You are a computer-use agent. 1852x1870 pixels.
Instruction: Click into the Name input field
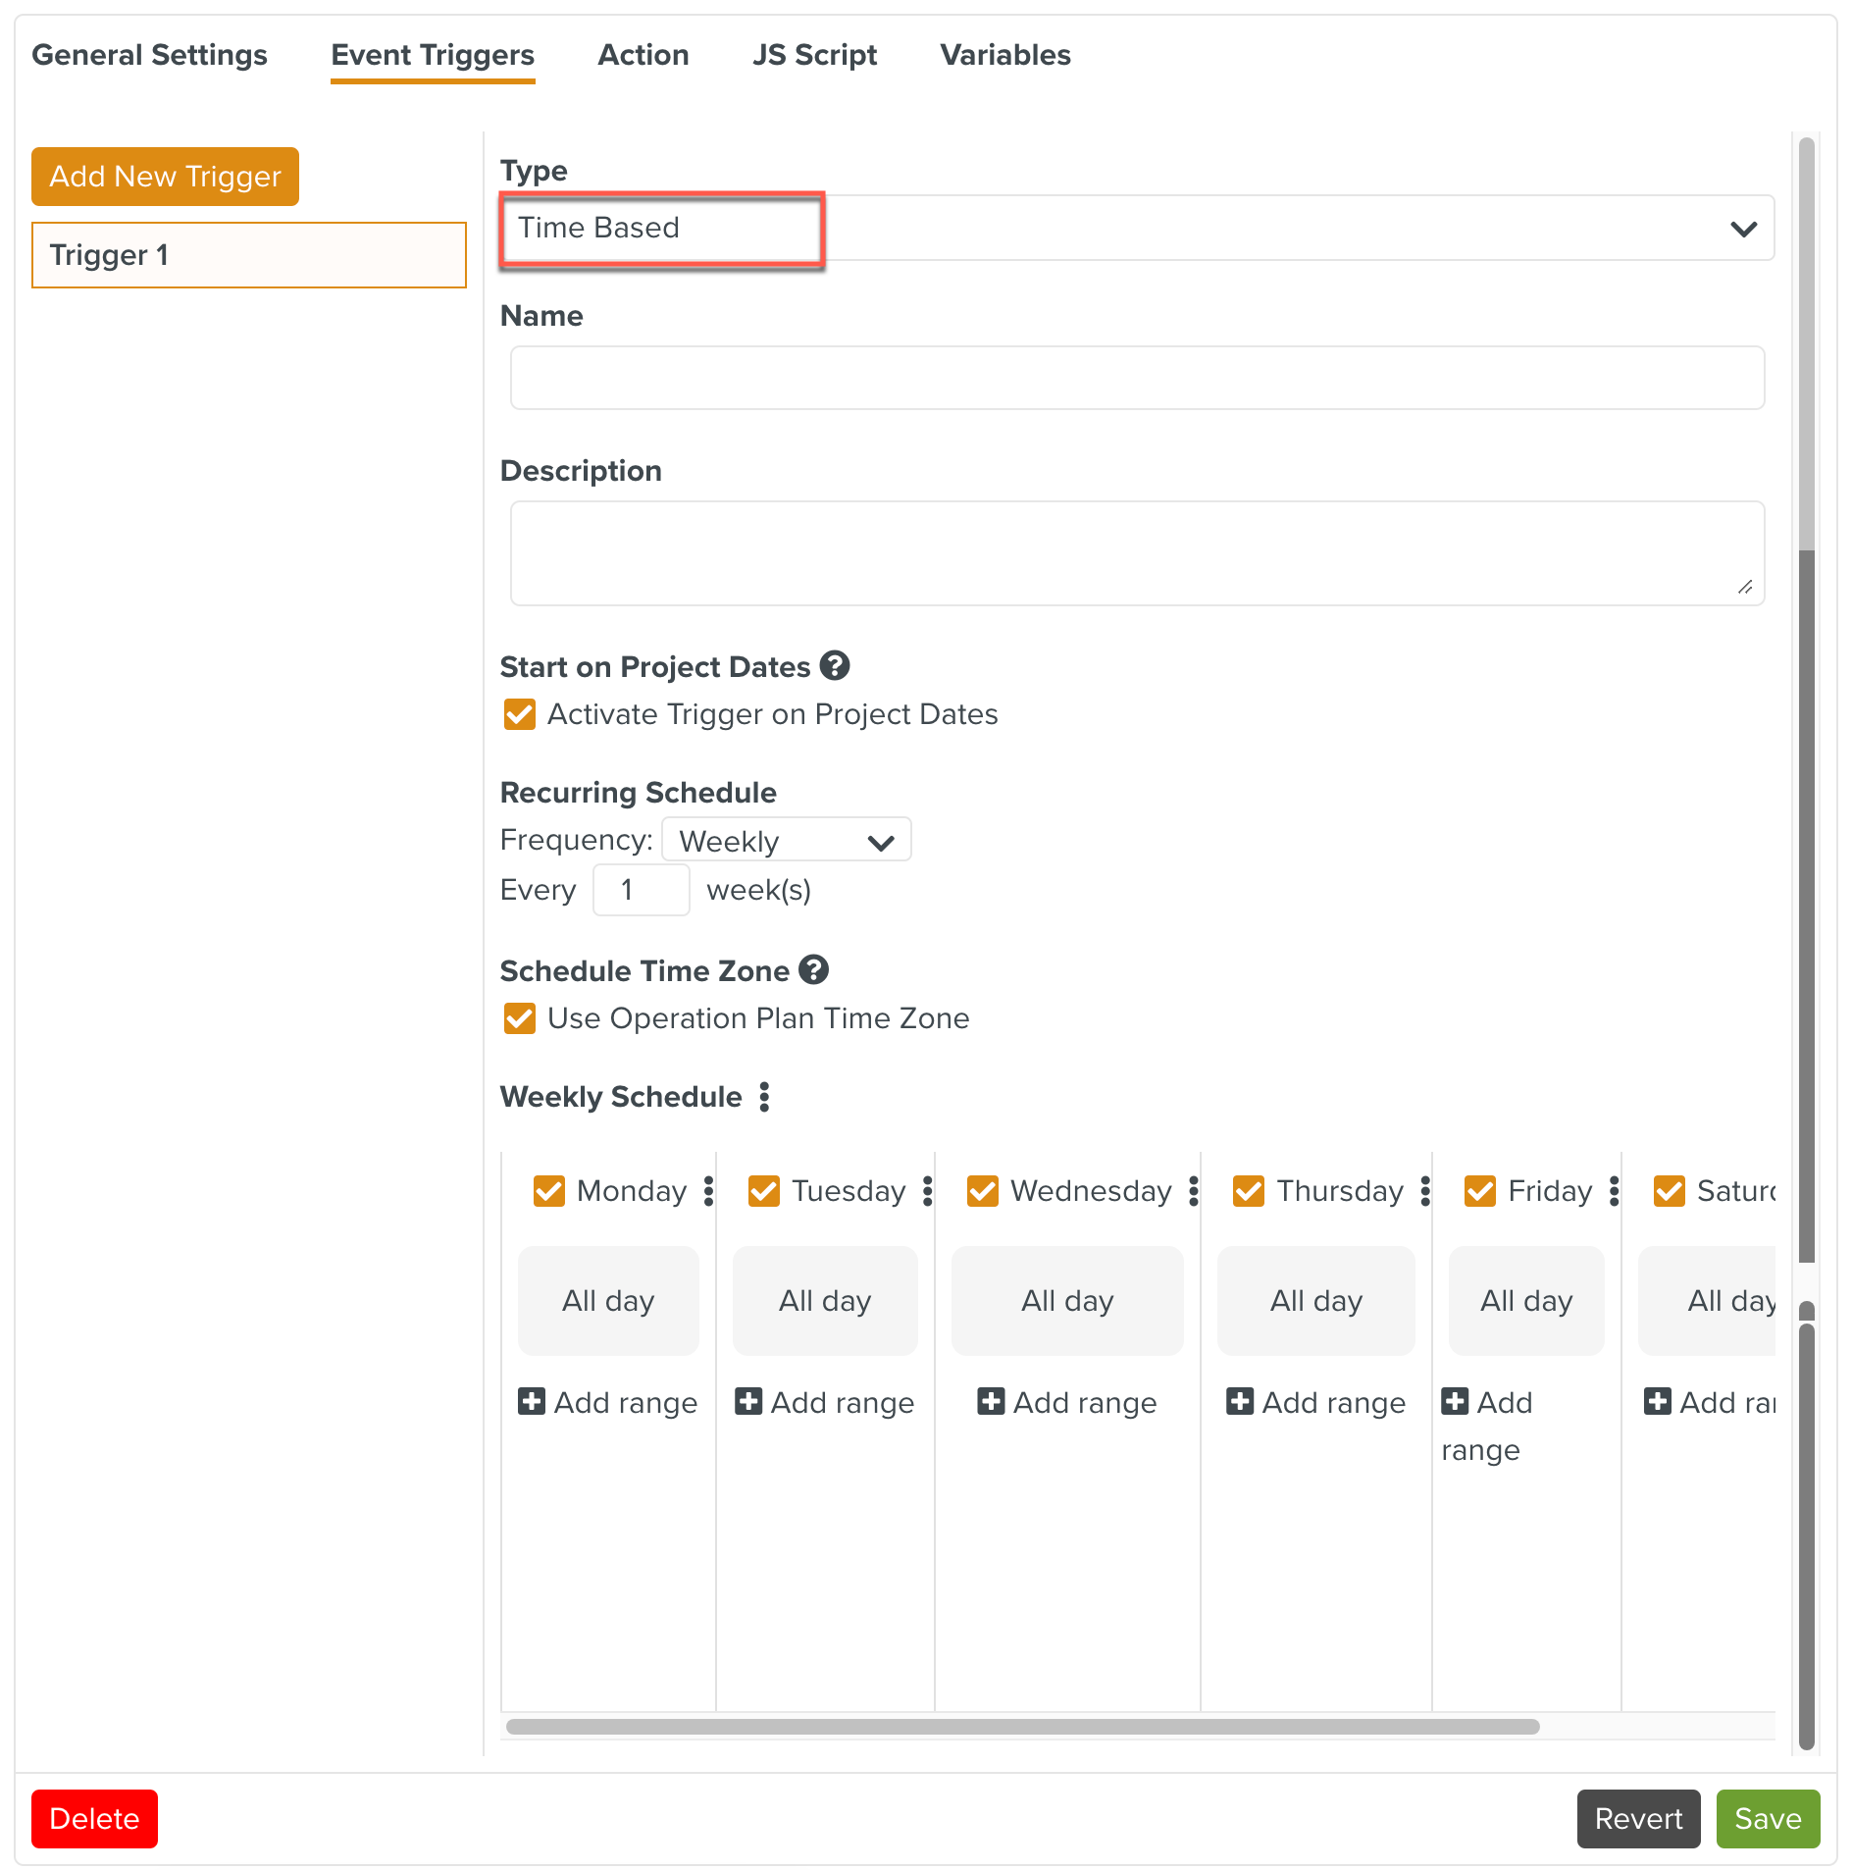(1137, 378)
